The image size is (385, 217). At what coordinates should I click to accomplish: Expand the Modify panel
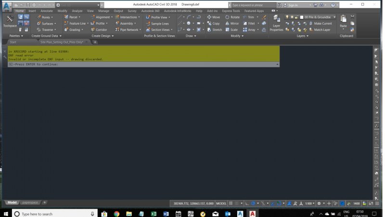pyautogui.click(x=237, y=36)
